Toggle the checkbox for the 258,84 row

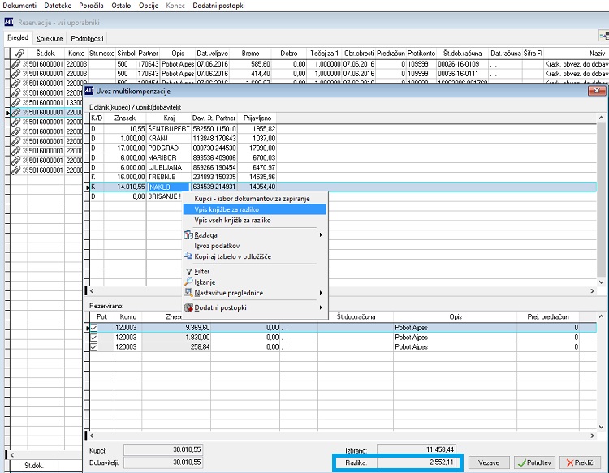click(x=93, y=347)
